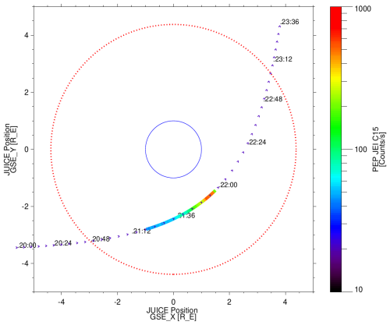Click the 23:36 end time label
Viewport: 390px width, 325px height.
[290, 22]
